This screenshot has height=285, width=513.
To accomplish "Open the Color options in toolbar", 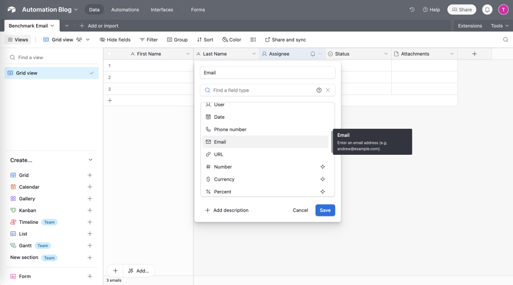I will pyautogui.click(x=231, y=40).
